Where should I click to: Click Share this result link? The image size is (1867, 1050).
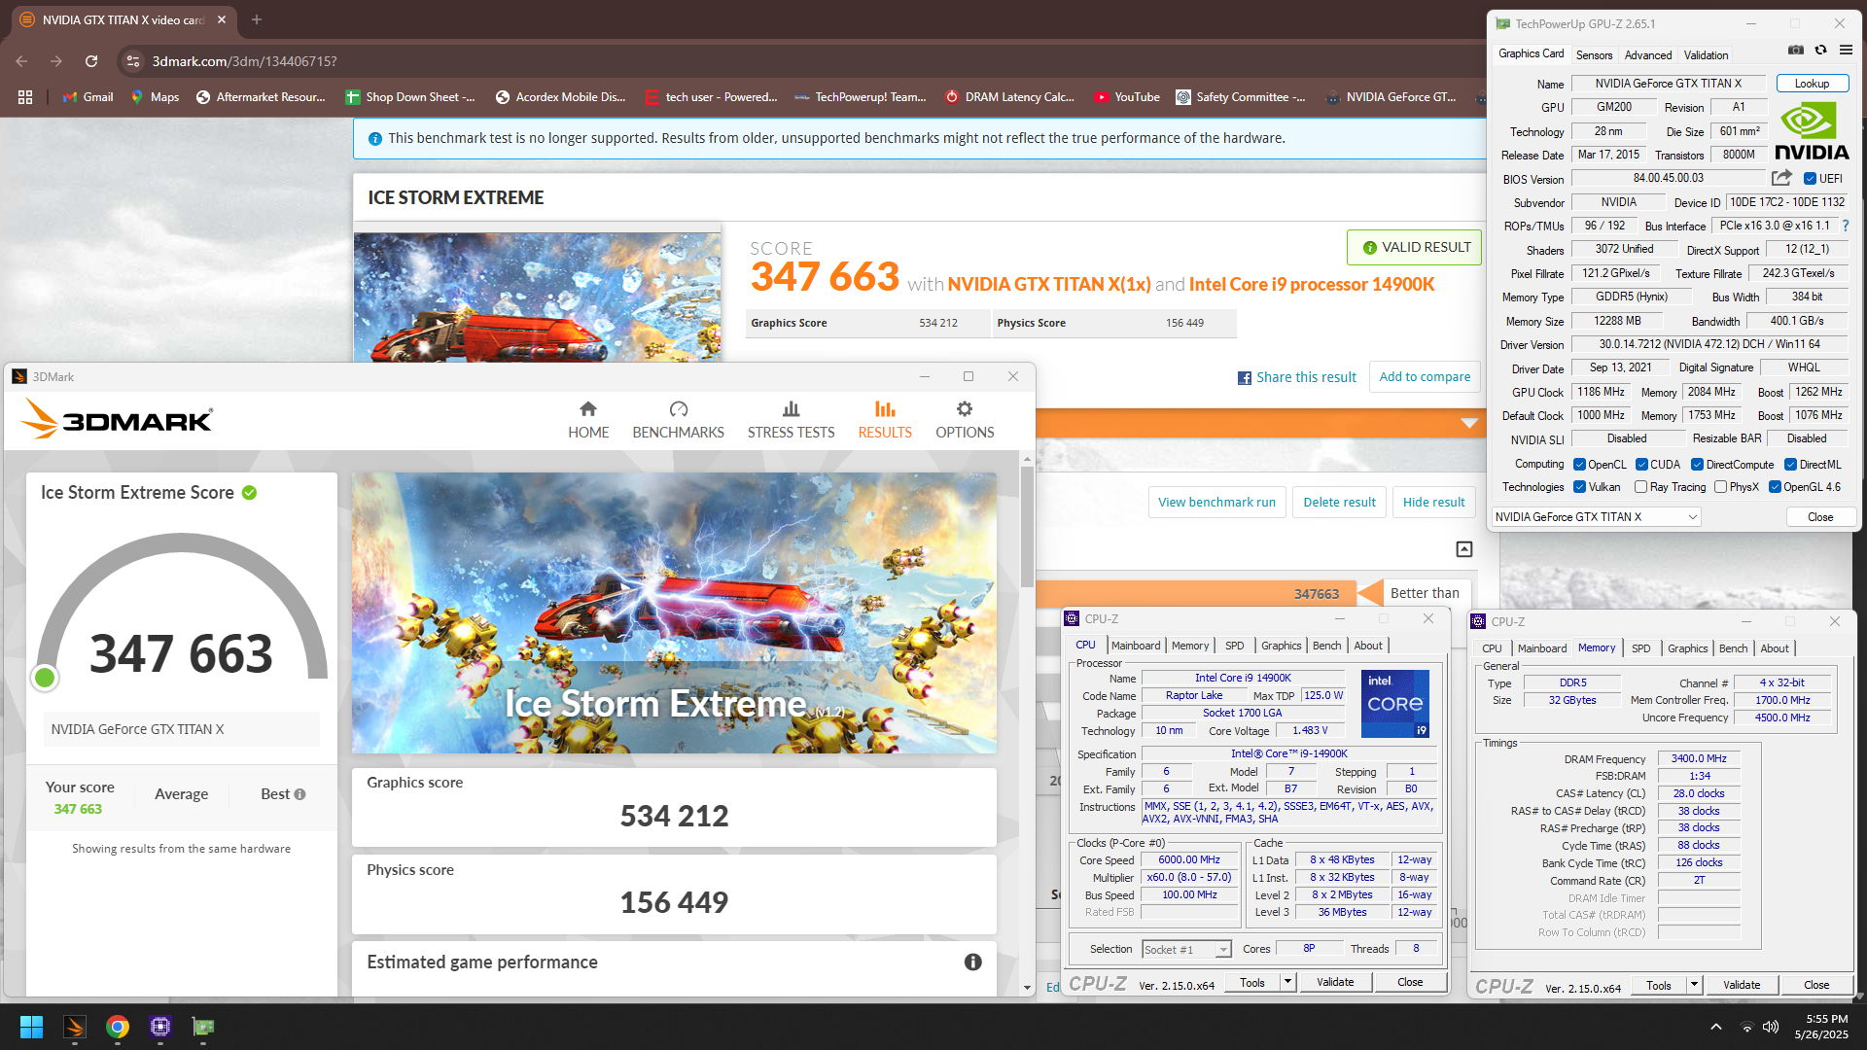tap(1306, 378)
